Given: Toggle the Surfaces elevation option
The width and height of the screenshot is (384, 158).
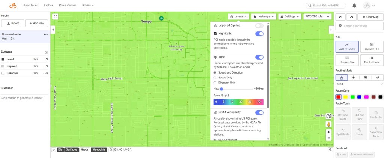Looking at the screenshot, I should click(72, 149).
